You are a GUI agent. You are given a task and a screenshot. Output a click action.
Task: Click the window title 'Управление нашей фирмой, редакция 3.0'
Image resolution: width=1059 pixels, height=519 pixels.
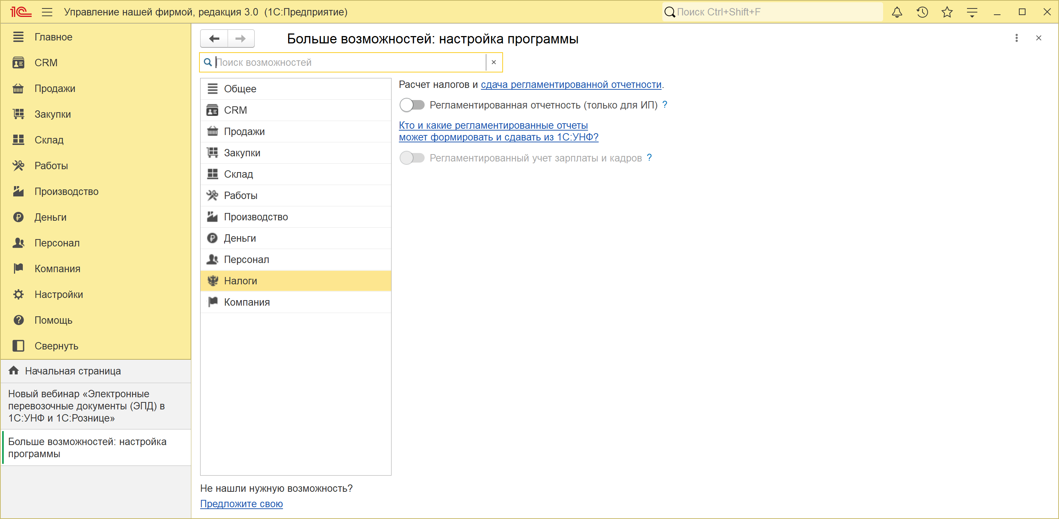click(x=161, y=13)
